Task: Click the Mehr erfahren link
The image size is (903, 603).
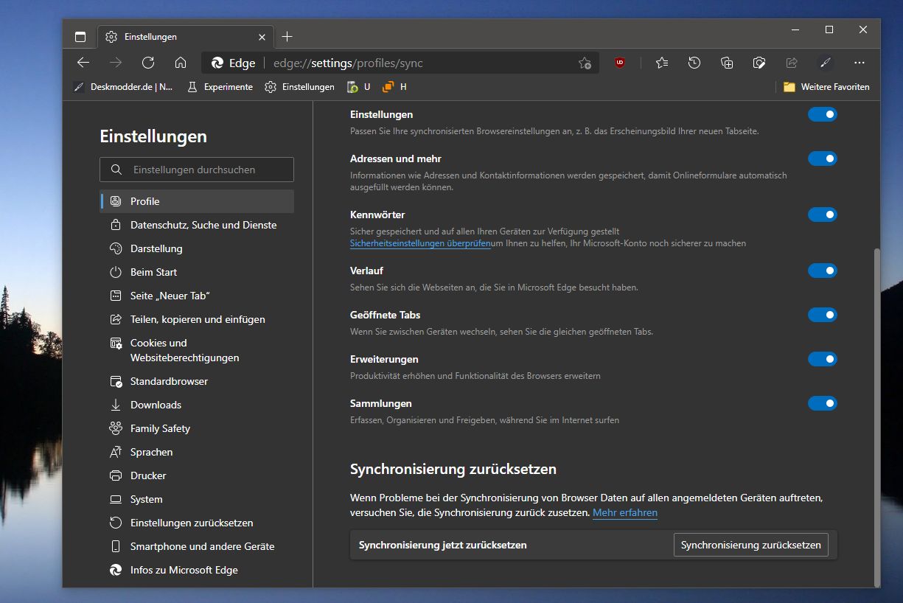Action: (625, 512)
